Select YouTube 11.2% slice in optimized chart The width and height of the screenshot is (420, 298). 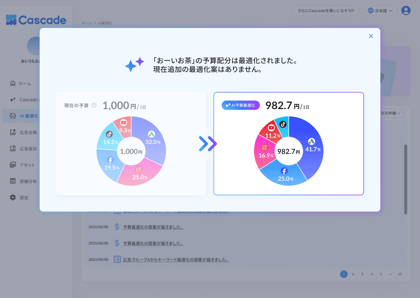pyautogui.click(x=272, y=132)
